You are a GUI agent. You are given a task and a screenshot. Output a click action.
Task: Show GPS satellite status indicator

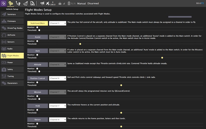[49, 3]
